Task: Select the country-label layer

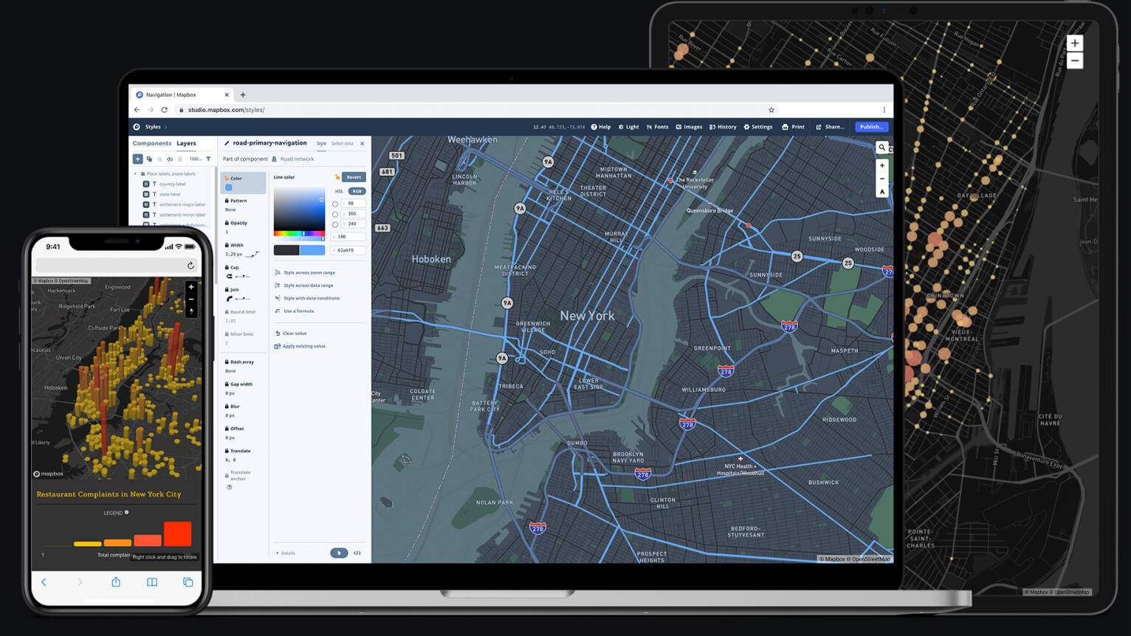Action: [x=172, y=184]
